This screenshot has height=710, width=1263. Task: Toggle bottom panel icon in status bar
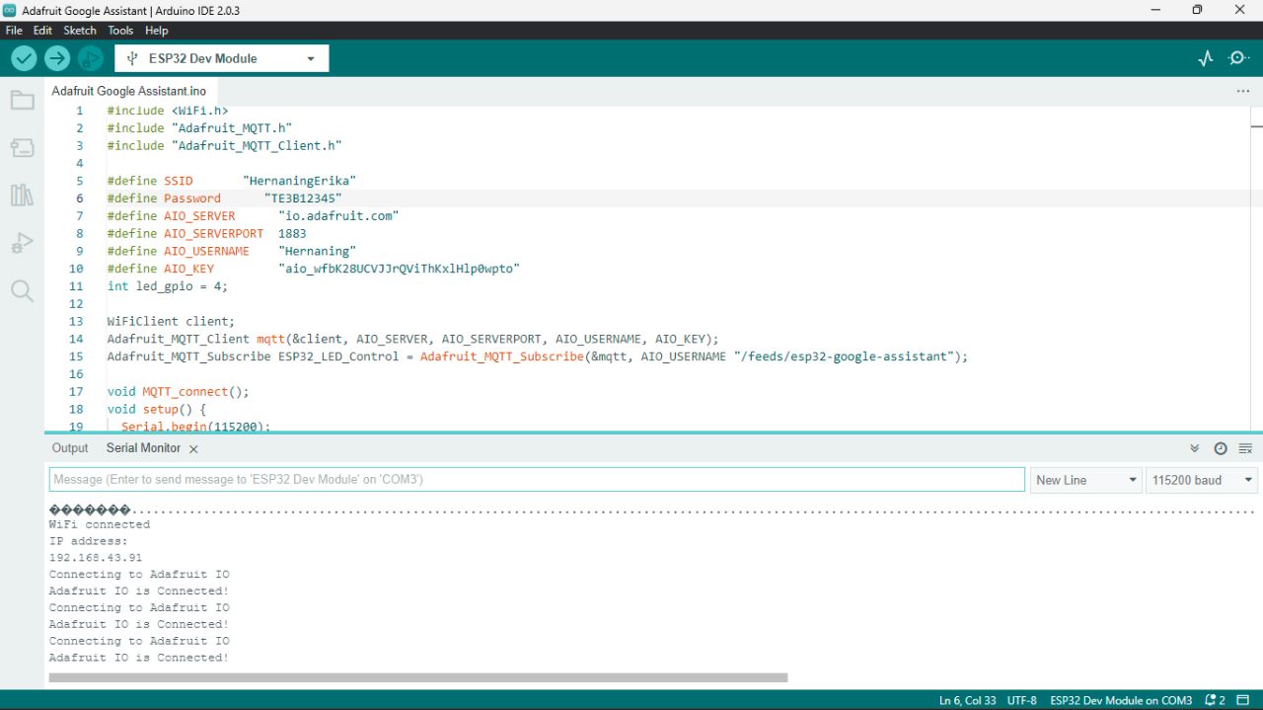click(1245, 700)
